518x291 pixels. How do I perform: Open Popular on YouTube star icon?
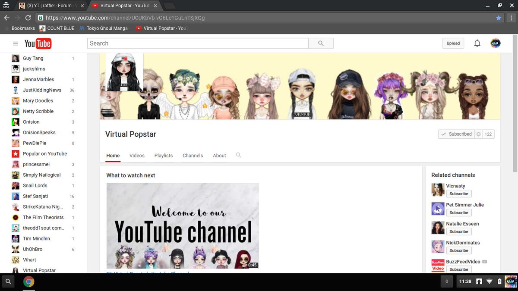pos(16,154)
